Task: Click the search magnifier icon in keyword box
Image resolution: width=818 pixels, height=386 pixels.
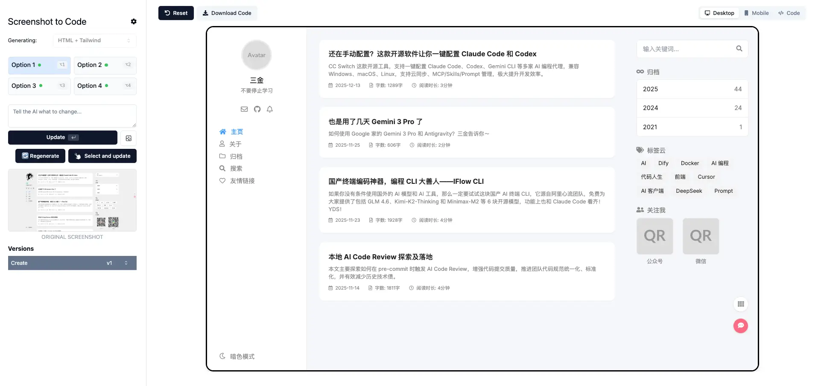Action: click(739, 49)
